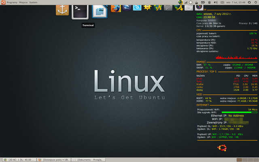
Task: Click the 'Przepustowość WiFi: 54 Mb/s' line
Action: (x=227, y=109)
